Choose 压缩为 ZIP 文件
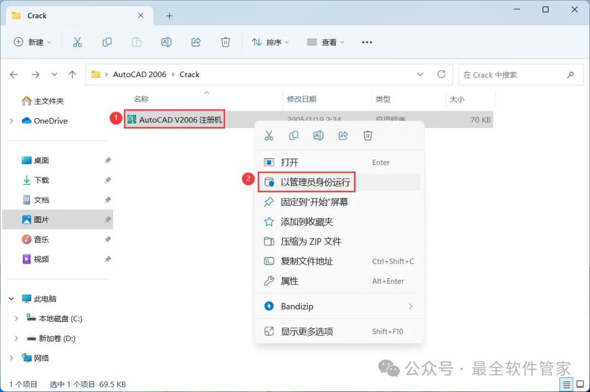The image size is (590, 392). [339, 241]
